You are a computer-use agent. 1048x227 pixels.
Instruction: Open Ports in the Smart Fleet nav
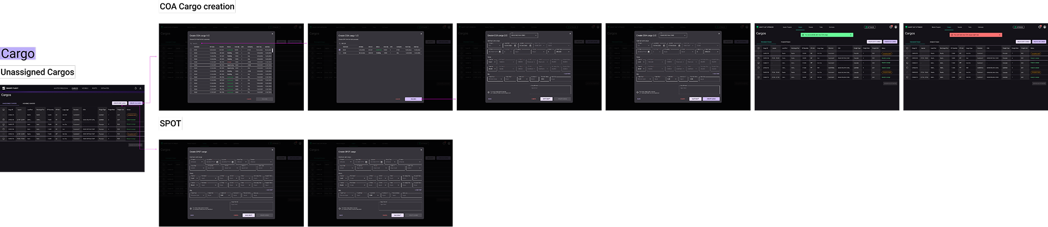94,88
